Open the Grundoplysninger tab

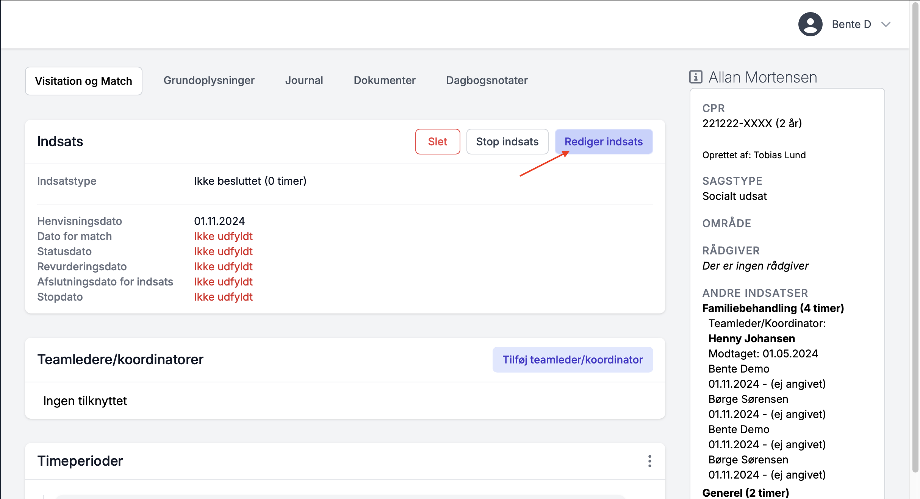209,80
